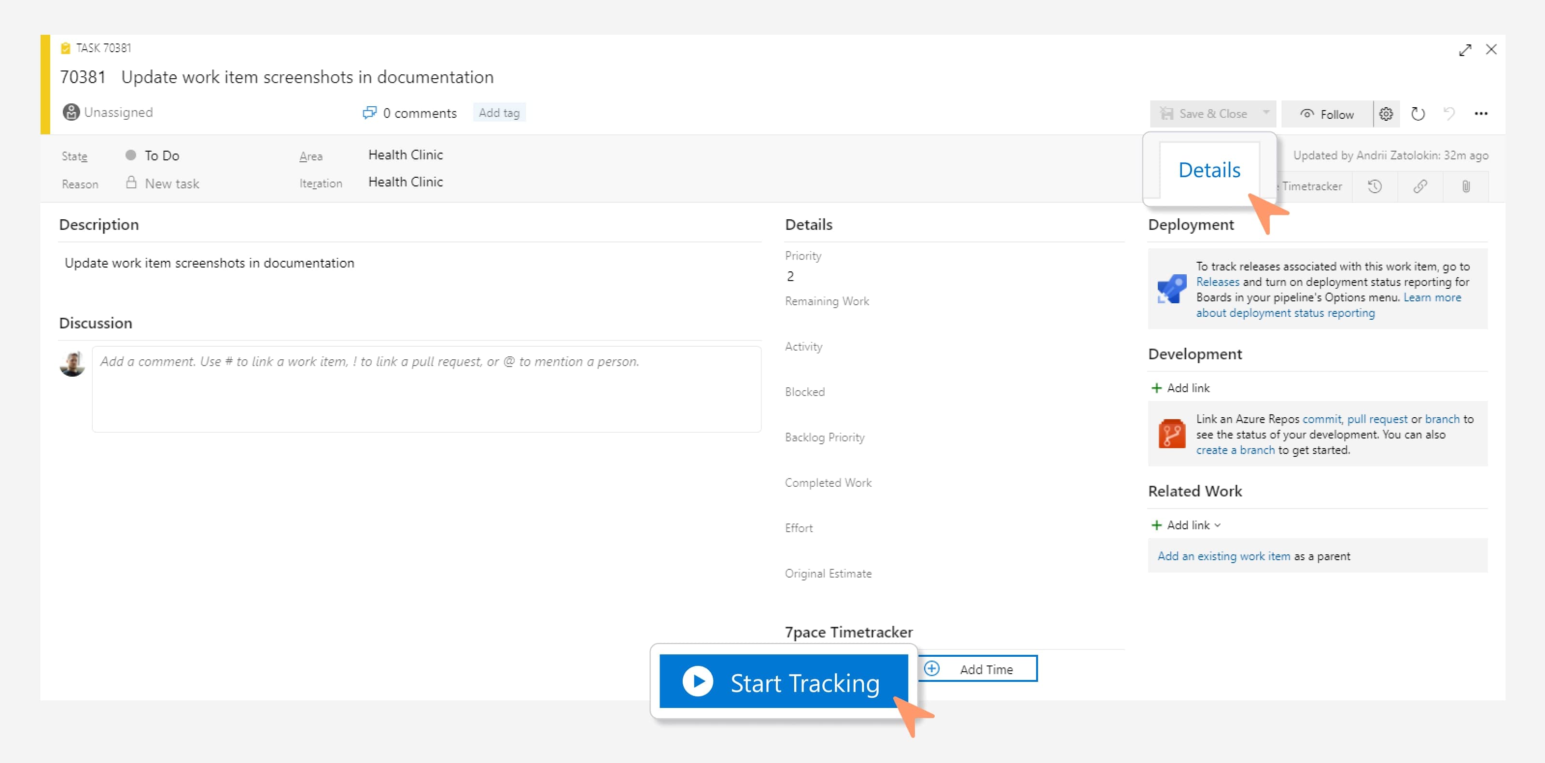Screen dimensions: 1545x763
Task: Collapse the Description section header
Action: click(99, 225)
